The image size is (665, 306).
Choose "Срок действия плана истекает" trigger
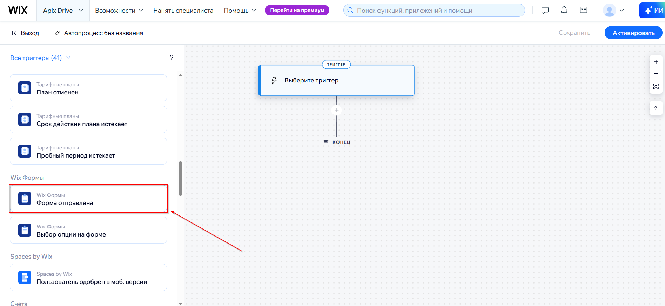tap(88, 119)
